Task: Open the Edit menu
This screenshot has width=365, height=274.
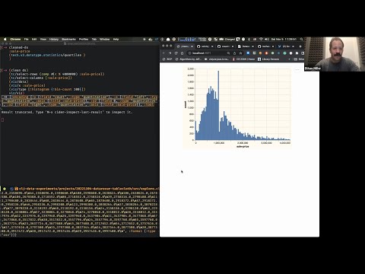Action: click(x=34, y=39)
